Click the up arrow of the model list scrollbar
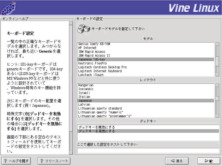Image resolution: width=222 pixels, height=166 pixels. pos(217,44)
